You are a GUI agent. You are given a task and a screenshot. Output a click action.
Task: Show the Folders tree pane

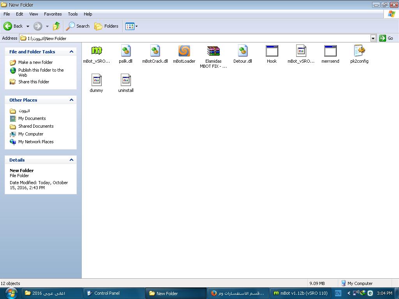pyautogui.click(x=106, y=26)
